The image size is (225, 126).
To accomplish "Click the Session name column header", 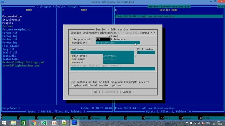I will 168,10.
